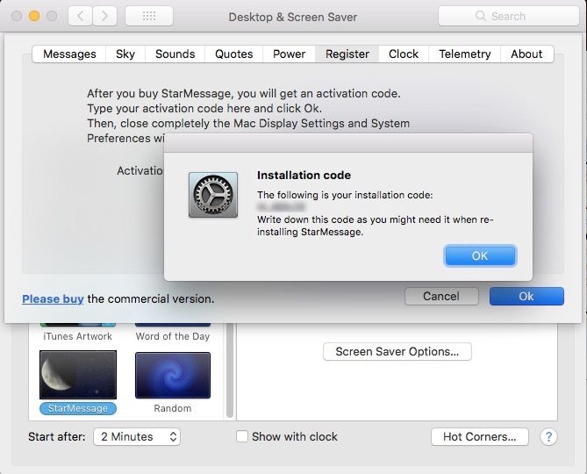Click the System Preferences gear icon in dialog
Image resolution: width=587 pixels, height=474 pixels.
point(213,195)
